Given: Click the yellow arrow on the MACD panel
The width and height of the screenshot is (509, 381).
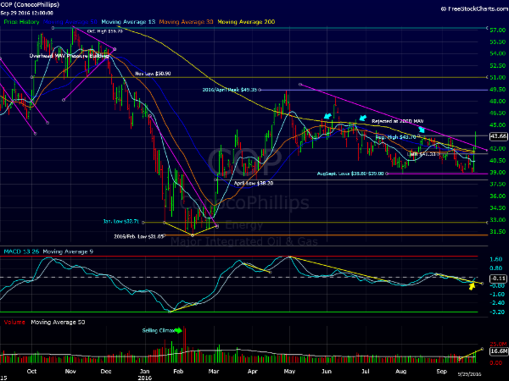Looking at the screenshot, I should [472, 286].
